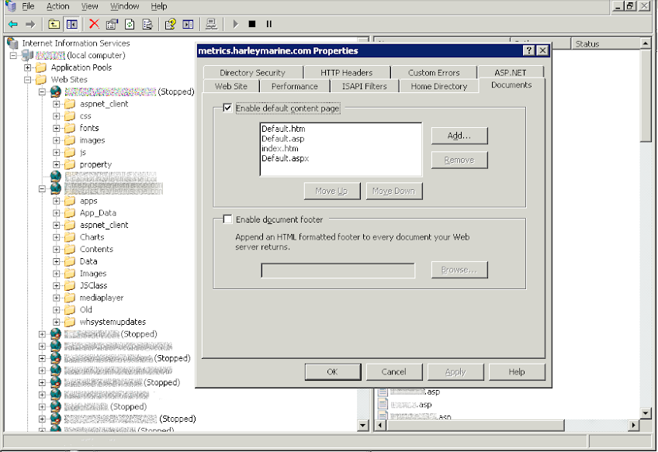Switch to the Performance tab
This screenshot has height=452, width=658.
pyautogui.click(x=295, y=86)
